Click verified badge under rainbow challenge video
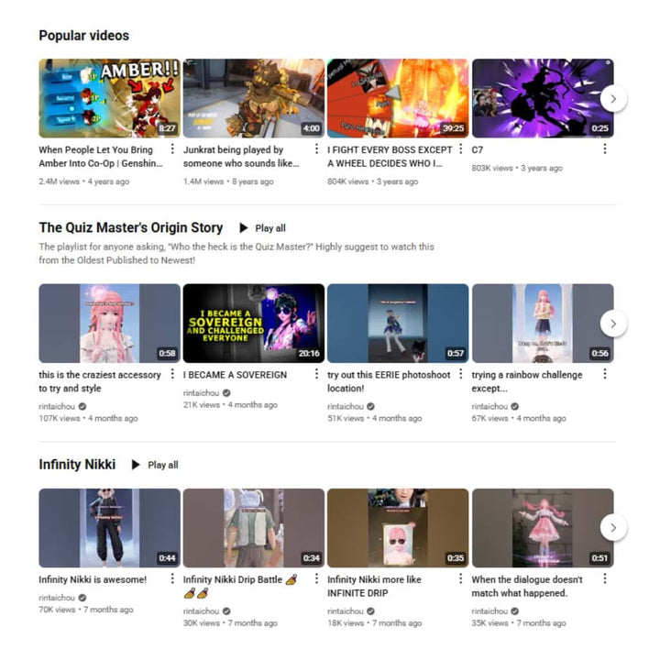This screenshot has height=660, width=660. [515, 406]
